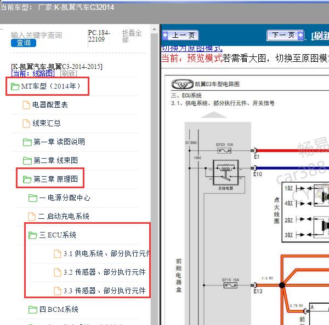Open 3.1 供电系统、部分执行元件 page
The width and height of the screenshot is (329, 325).
pyautogui.click(x=106, y=253)
